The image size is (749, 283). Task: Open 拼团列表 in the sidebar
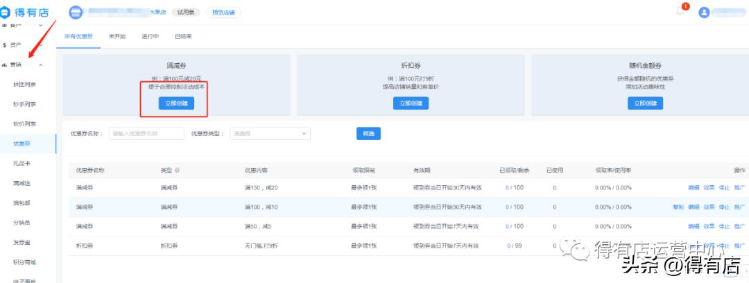tap(25, 85)
